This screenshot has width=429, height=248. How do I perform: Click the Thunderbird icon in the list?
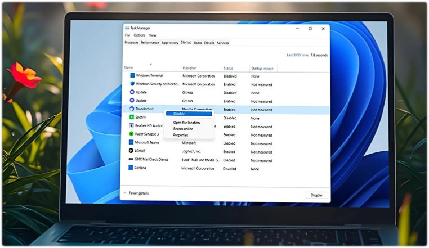click(x=132, y=109)
